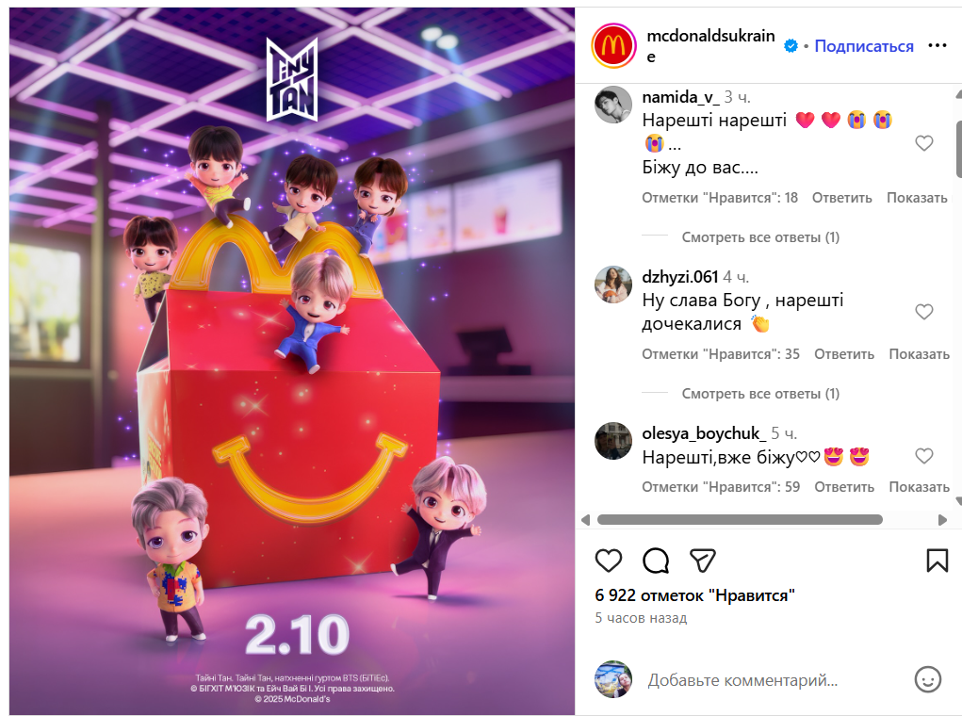
Task: Like olesya_boychuk_'s comment
Action: tap(924, 456)
